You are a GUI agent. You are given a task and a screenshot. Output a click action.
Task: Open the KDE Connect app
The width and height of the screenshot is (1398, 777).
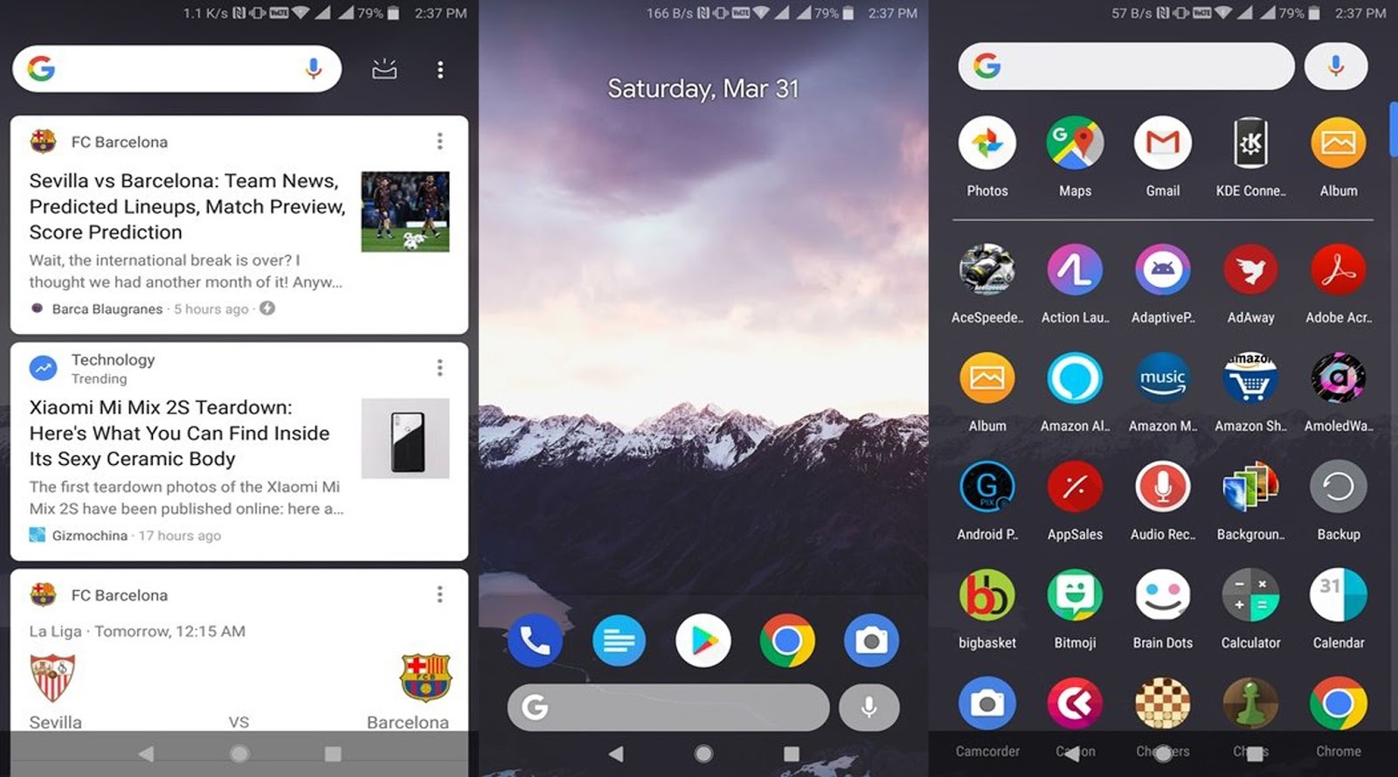[x=1250, y=156]
